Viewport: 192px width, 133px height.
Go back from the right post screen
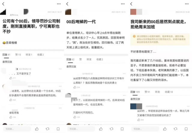coord(131,4)
